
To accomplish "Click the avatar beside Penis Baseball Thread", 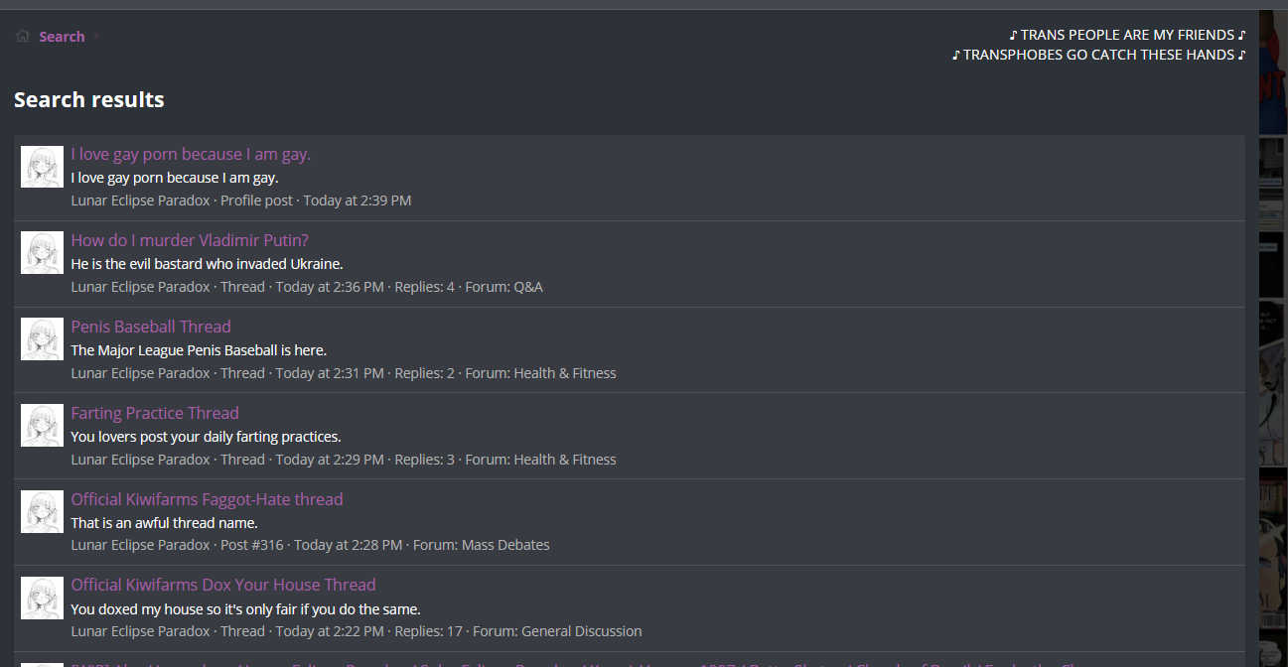I will tap(43, 339).
